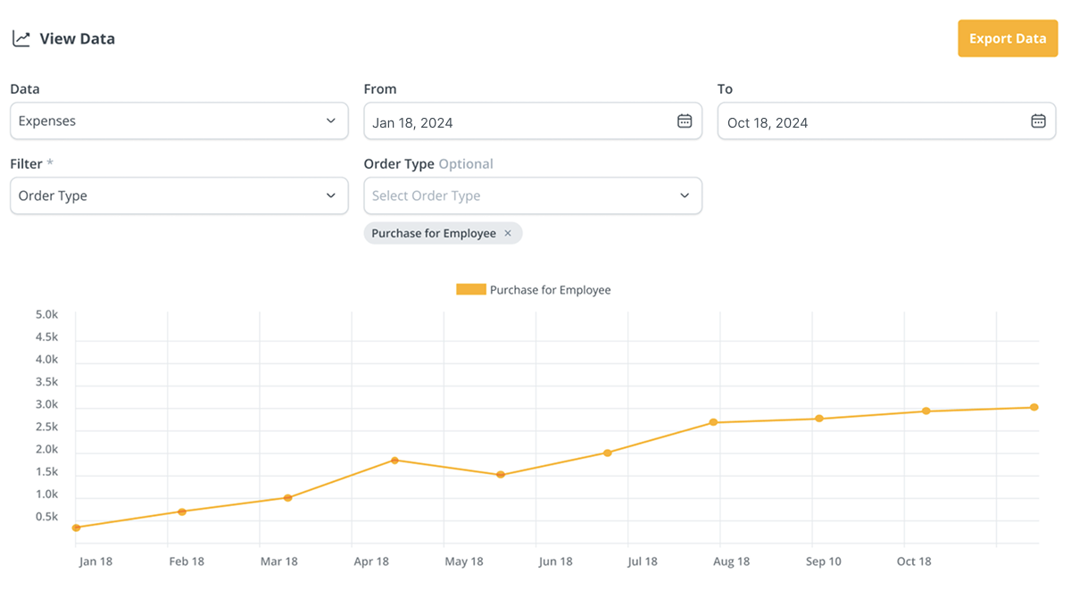Click the dip data point after May 18

click(501, 475)
